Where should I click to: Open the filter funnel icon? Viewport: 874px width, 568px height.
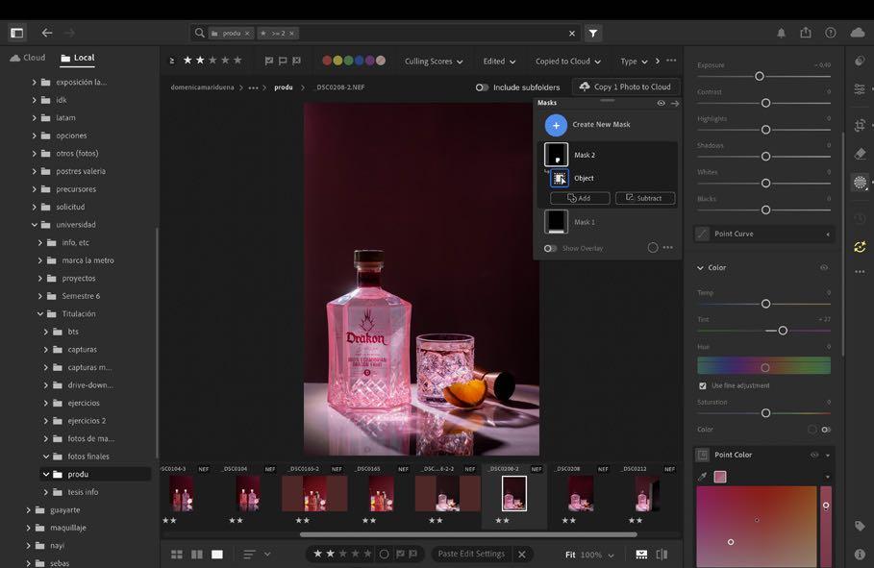(593, 34)
